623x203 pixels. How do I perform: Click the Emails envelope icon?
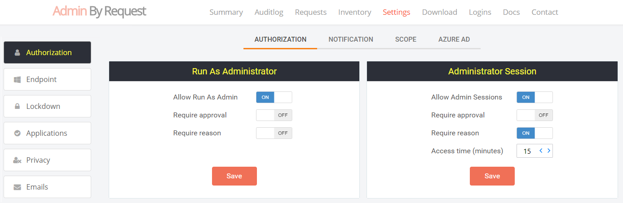18,187
